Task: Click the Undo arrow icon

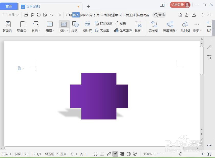Action: click(51, 15)
